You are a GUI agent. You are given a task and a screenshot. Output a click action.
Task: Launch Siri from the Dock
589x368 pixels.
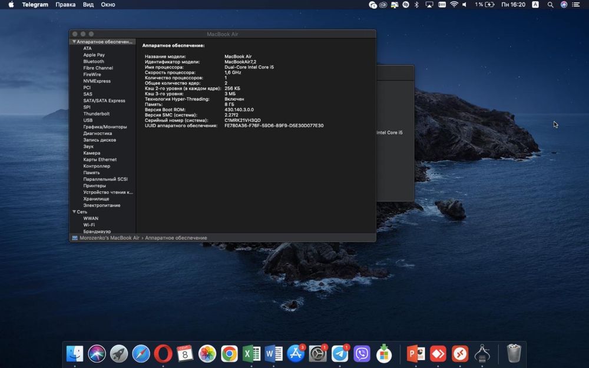click(97, 354)
